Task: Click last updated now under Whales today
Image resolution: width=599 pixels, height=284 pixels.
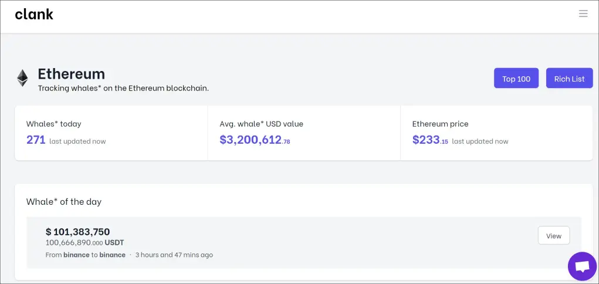Action: tap(77, 141)
